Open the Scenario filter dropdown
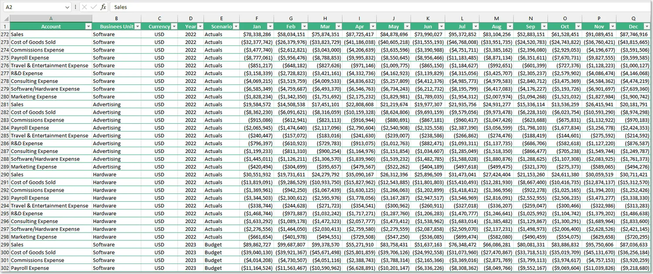Viewport: 653px width, 274px height. point(236,27)
